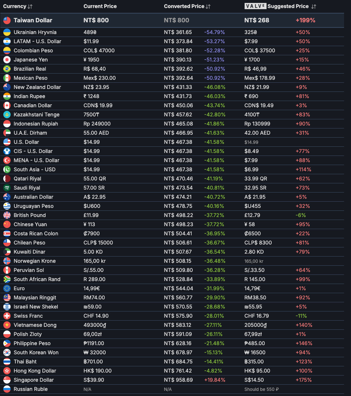
Task: Click the Current Price column header
Action: pyautogui.click(x=100, y=6)
